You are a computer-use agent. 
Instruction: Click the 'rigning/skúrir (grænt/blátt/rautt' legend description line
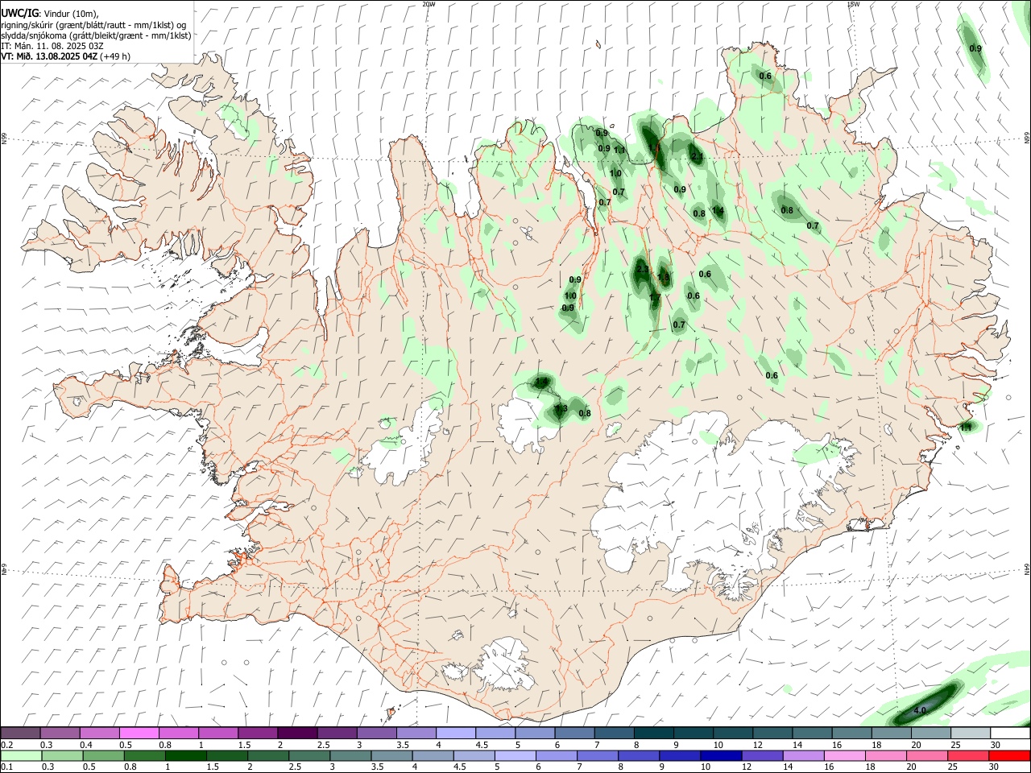point(93,25)
